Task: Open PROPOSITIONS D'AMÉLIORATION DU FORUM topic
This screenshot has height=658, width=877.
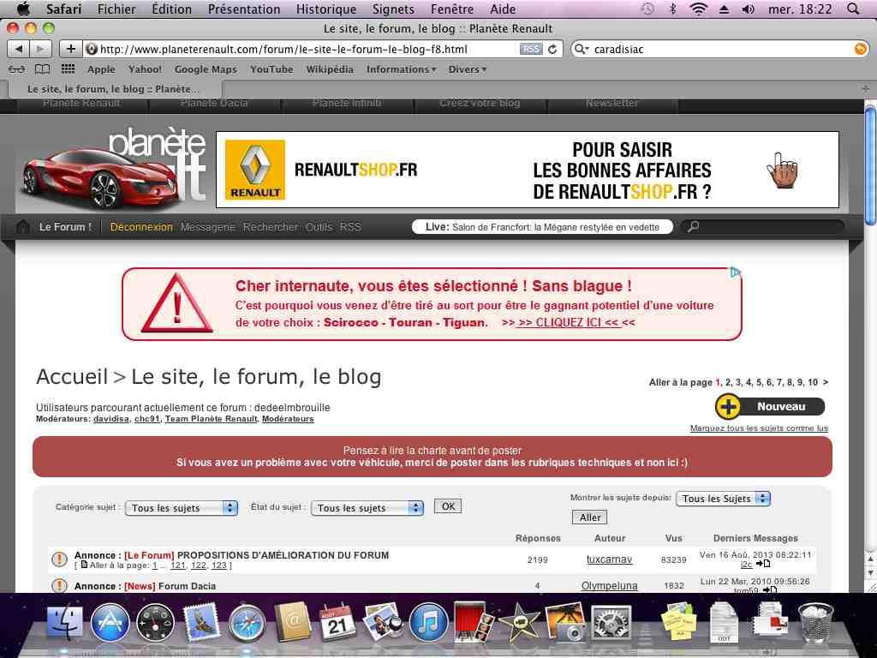Action: point(283,555)
